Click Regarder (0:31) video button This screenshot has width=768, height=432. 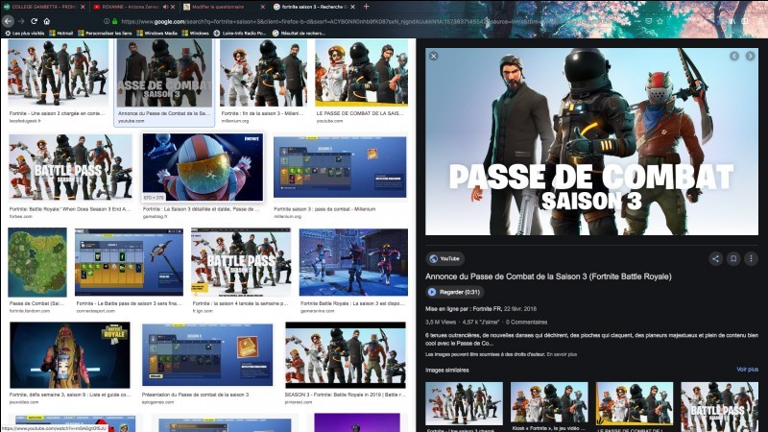click(455, 292)
